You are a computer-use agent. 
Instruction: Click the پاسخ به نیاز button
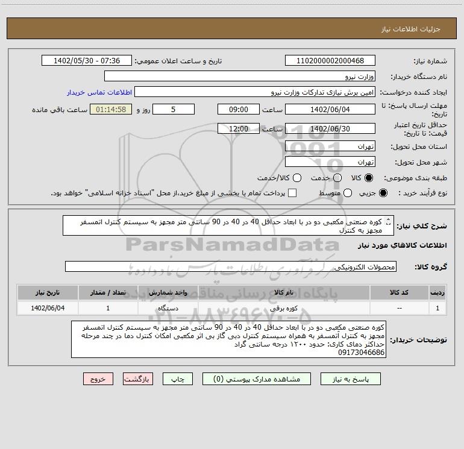click(x=350, y=379)
